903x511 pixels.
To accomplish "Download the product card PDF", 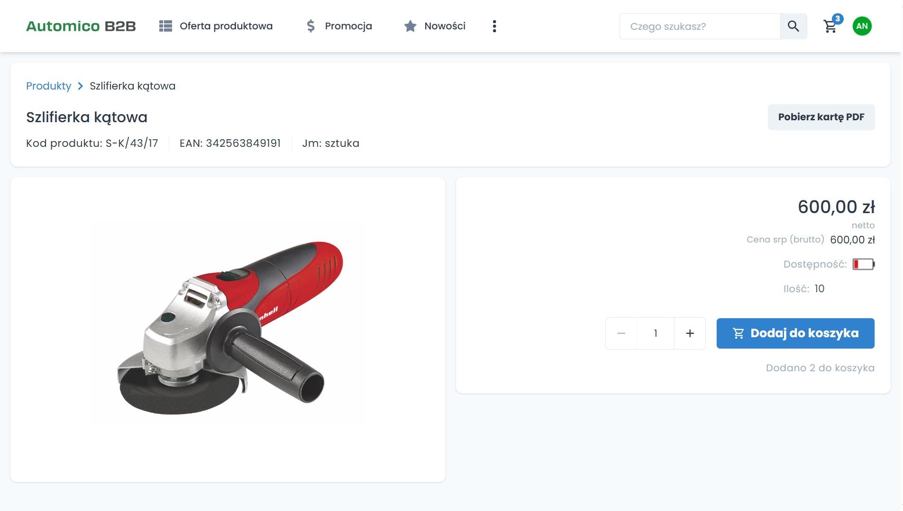I will tap(821, 117).
